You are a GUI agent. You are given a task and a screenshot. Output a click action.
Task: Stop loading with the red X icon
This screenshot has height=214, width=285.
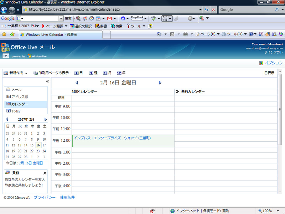click(x=213, y=10)
